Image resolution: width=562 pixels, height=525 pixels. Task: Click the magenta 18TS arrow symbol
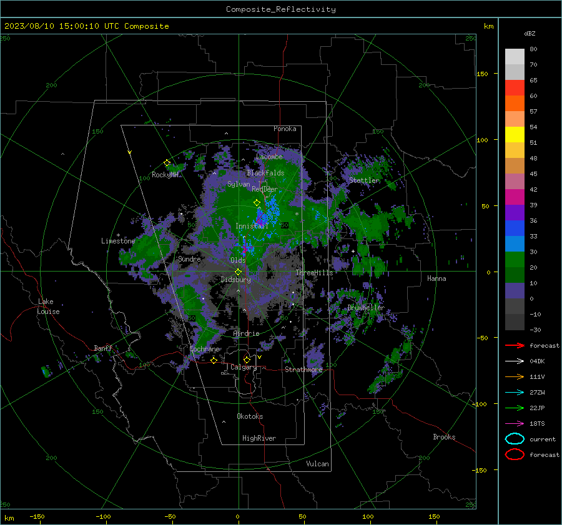click(515, 424)
